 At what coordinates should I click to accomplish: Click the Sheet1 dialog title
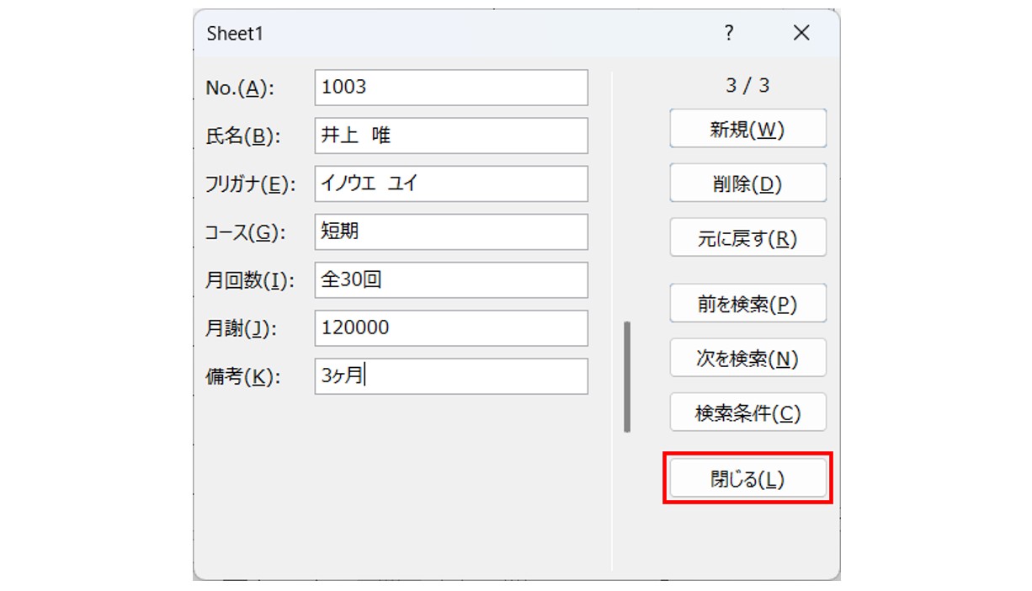click(x=235, y=34)
